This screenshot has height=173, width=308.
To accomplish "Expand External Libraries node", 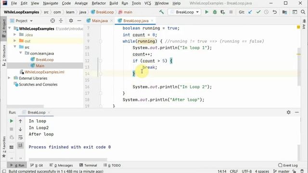I will [x=9, y=78].
